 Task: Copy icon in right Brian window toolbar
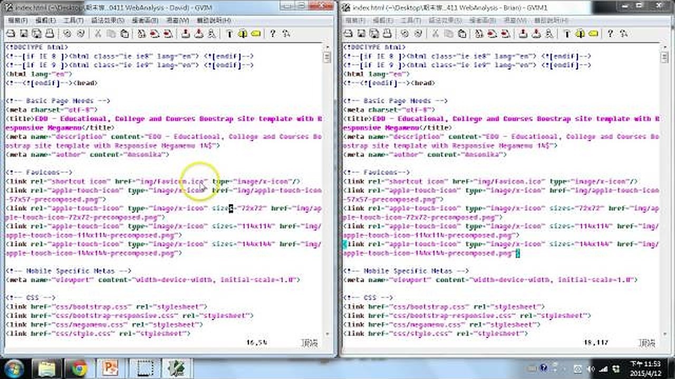pyautogui.click(x=449, y=33)
